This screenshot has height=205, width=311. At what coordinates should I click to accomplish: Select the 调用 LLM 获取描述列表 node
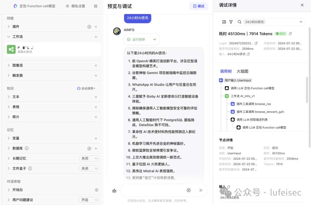click(249, 120)
